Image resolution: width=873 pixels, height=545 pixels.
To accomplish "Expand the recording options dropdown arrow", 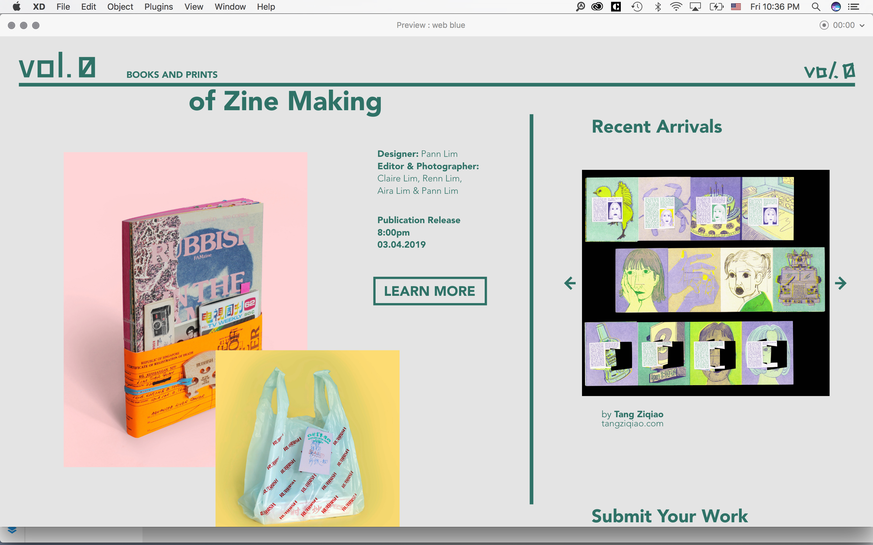I will point(862,26).
